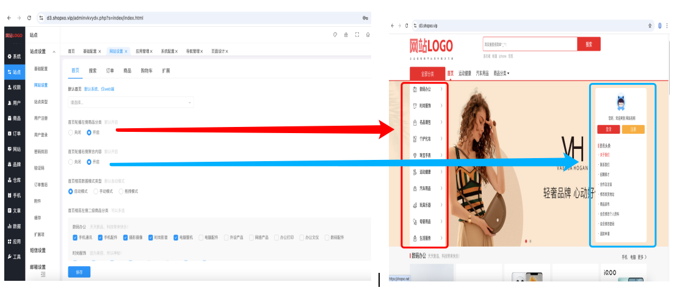Click the theme palette icon in admin header
Screen dimensions: 696x304
(335, 35)
